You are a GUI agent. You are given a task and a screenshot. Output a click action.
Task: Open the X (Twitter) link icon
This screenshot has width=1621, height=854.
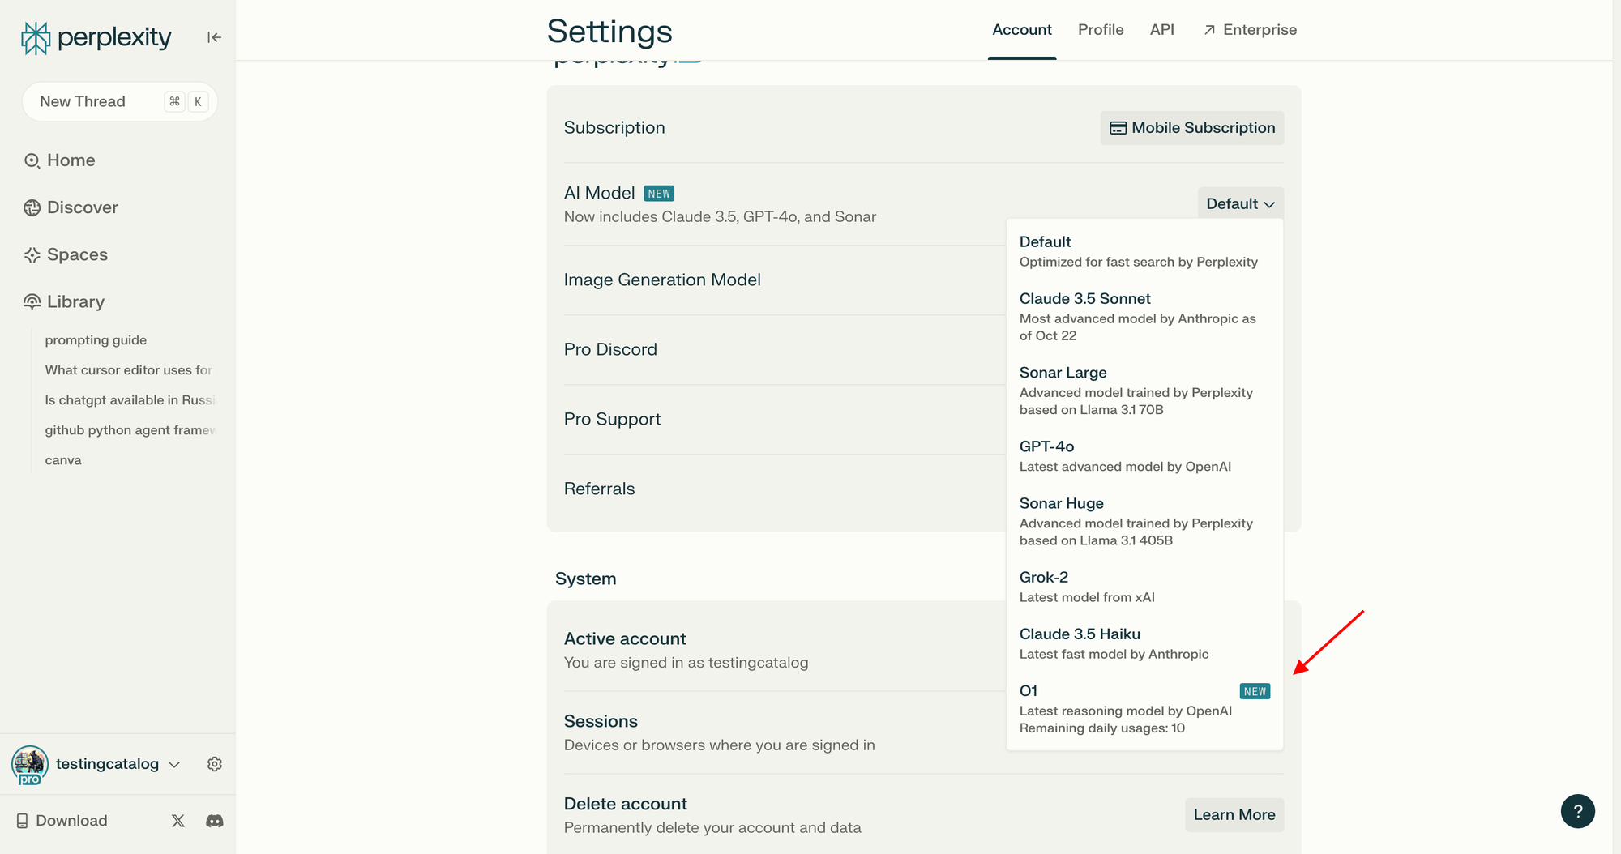178,821
